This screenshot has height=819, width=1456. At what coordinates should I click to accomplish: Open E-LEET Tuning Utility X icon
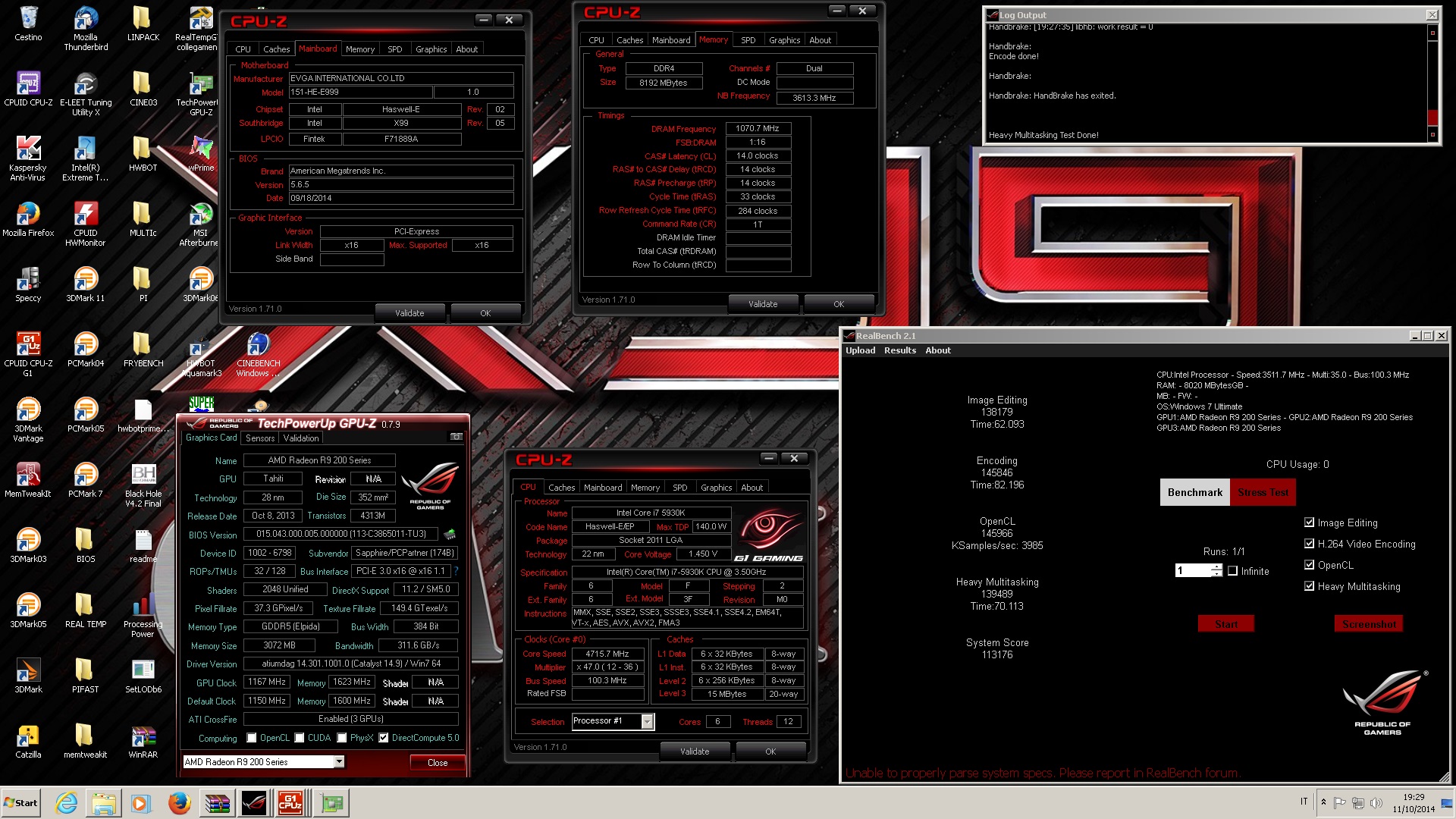(86, 94)
